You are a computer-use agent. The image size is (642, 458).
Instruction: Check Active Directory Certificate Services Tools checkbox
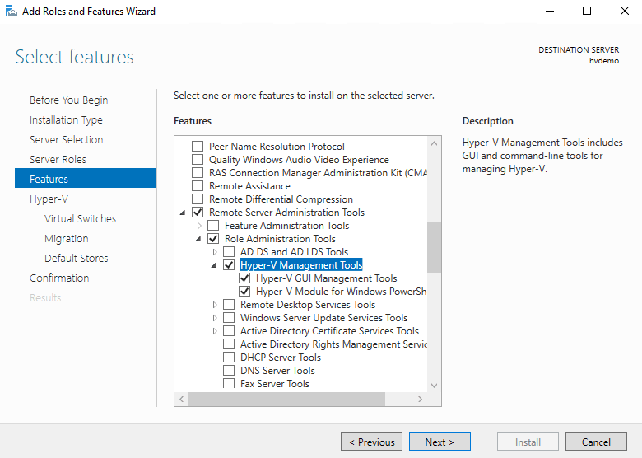pyautogui.click(x=229, y=330)
